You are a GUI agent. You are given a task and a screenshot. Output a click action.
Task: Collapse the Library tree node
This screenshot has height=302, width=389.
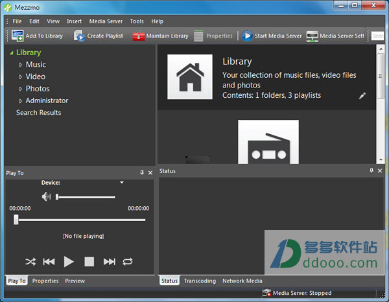point(11,52)
